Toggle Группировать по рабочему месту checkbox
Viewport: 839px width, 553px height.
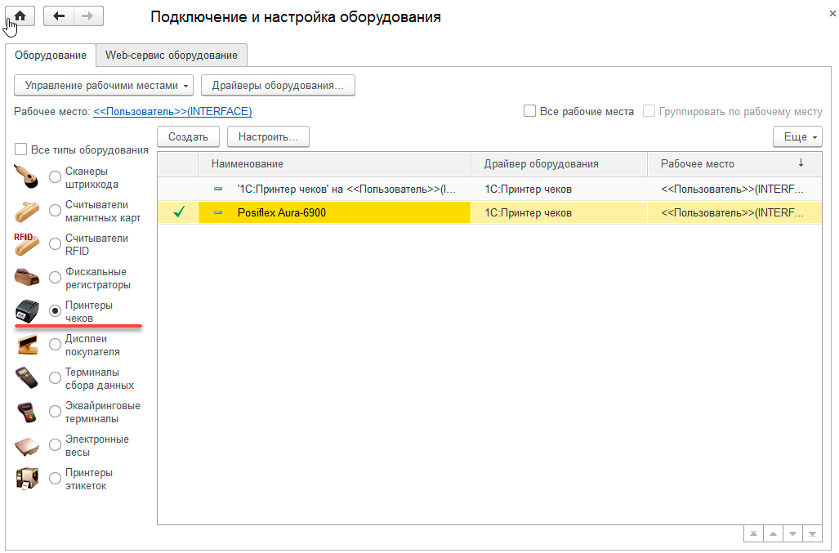click(x=649, y=111)
